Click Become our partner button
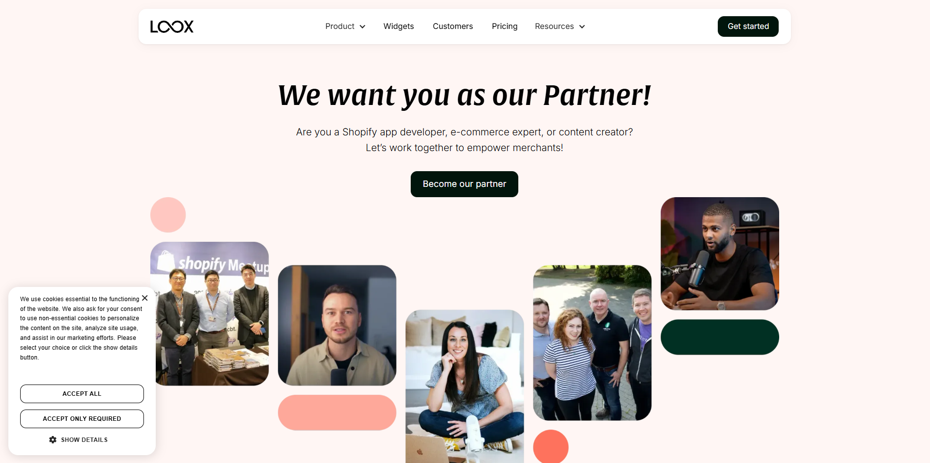930x463 pixels. [464, 184]
